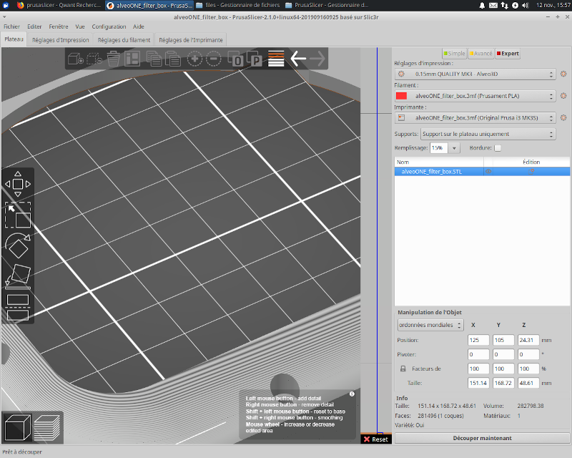Toggle the scale factor lock icon
The width and height of the screenshot is (572, 458).
point(403,369)
